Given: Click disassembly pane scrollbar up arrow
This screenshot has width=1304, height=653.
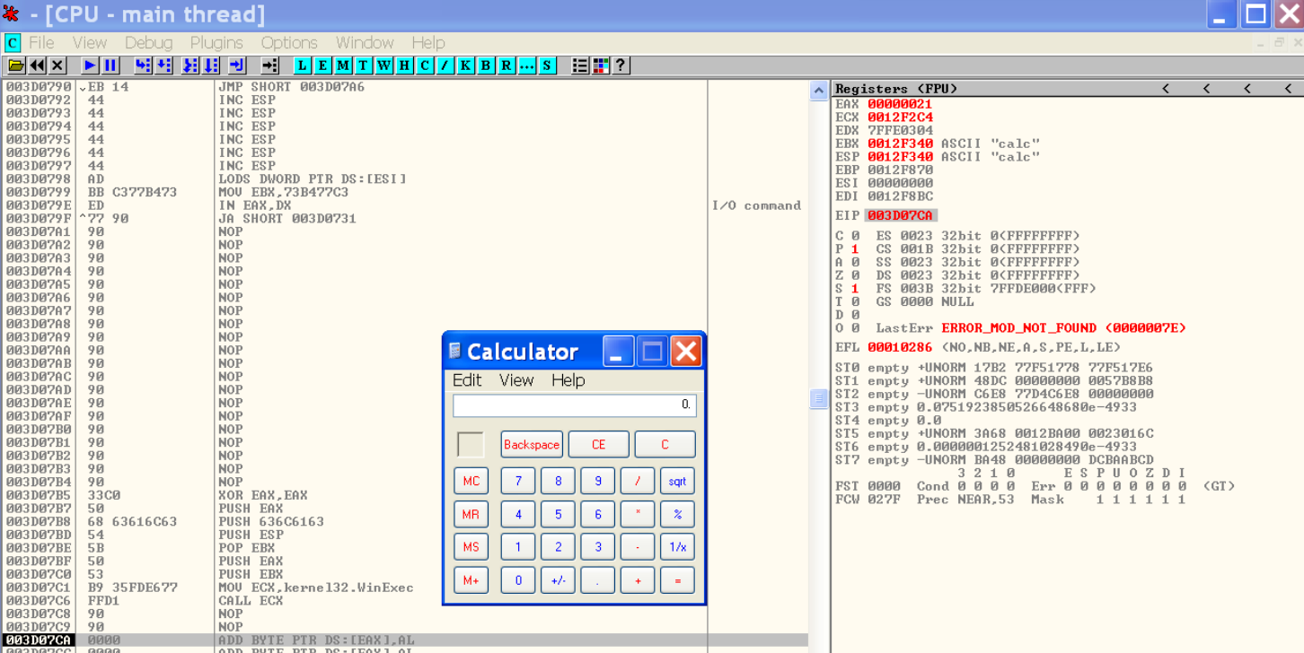Looking at the screenshot, I should coord(819,90).
